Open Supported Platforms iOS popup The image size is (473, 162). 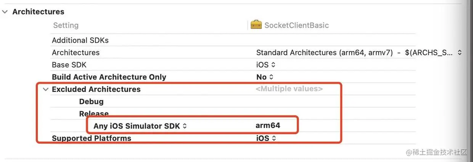pyautogui.click(x=265, y=138)
